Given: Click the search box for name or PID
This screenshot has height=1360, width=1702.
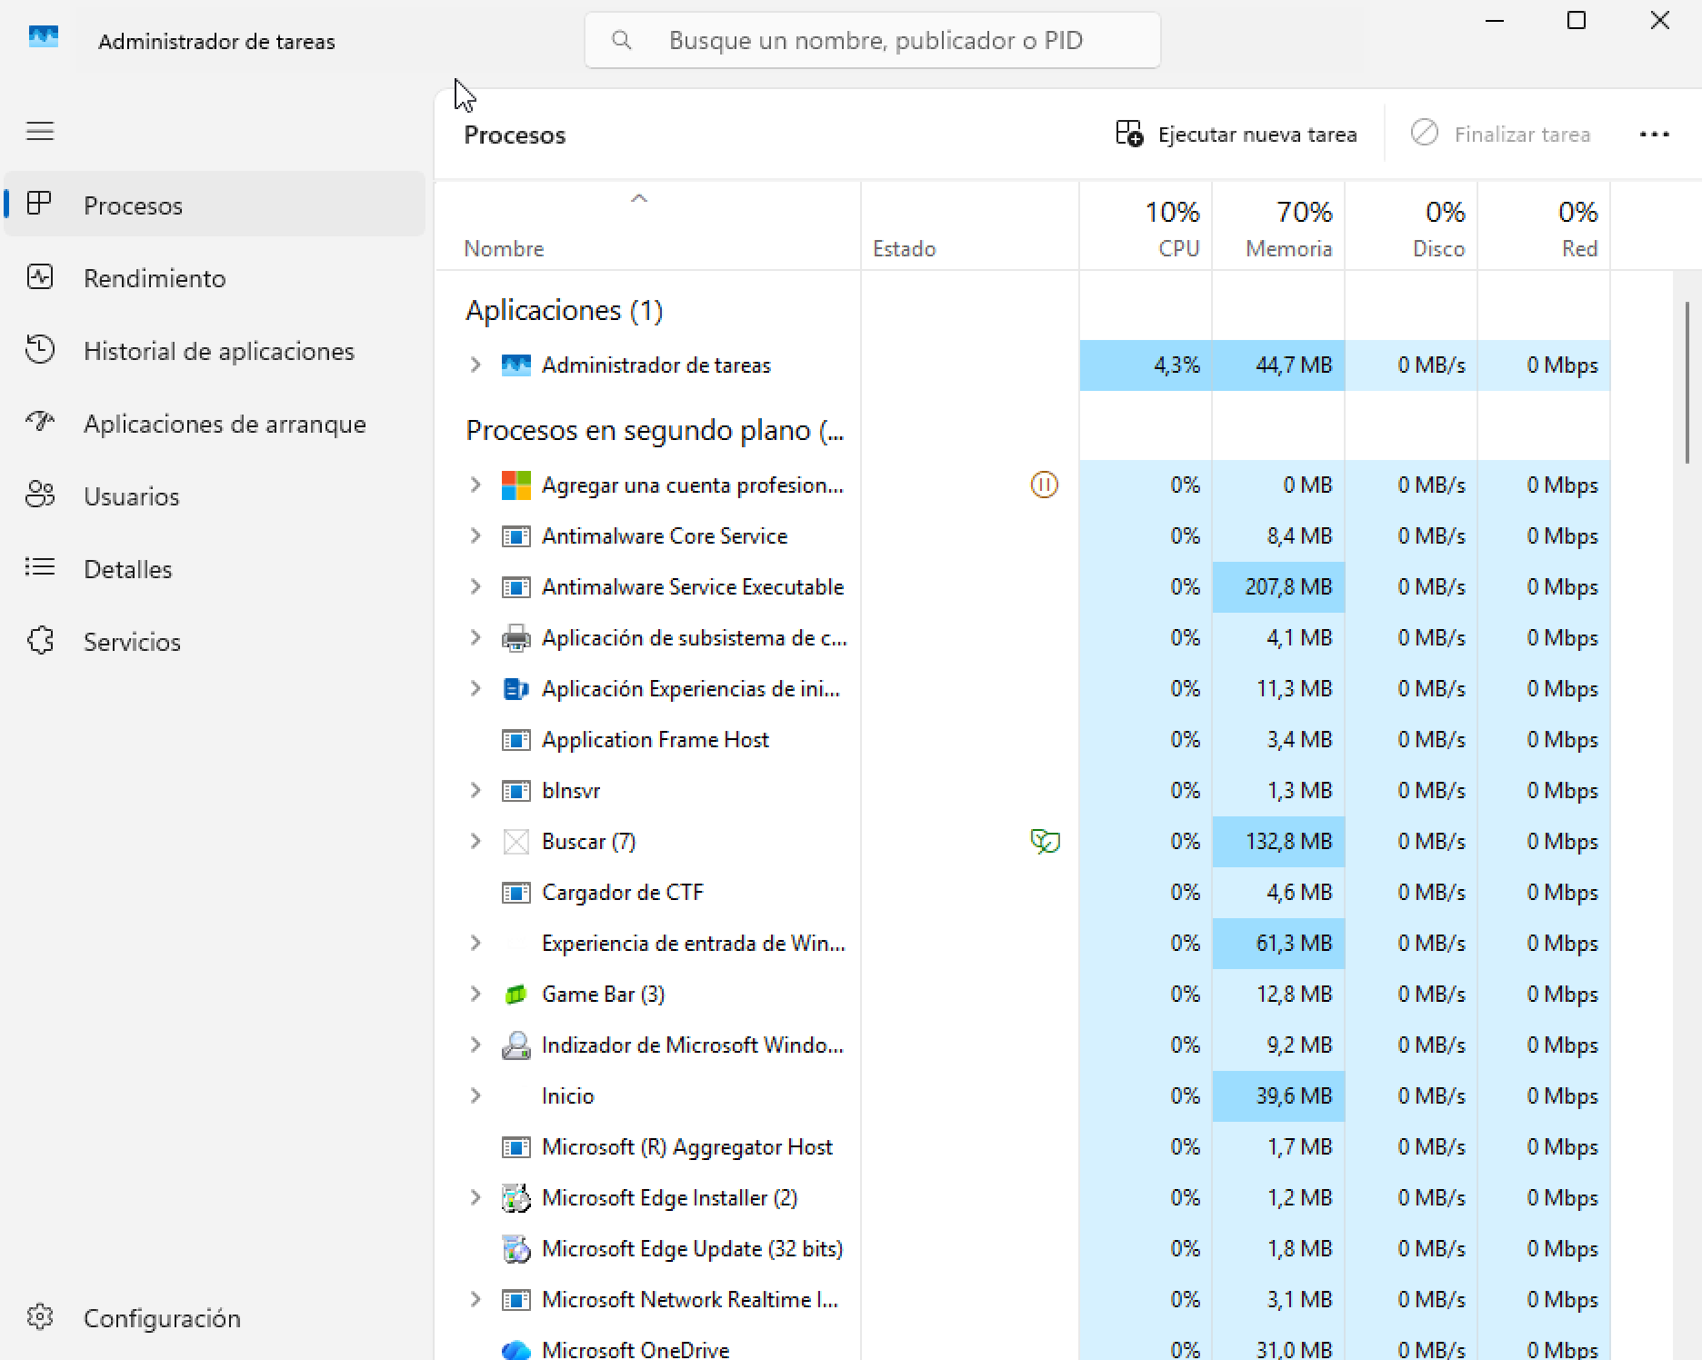Looking at the screenshot, I should (x=872, y=40).
